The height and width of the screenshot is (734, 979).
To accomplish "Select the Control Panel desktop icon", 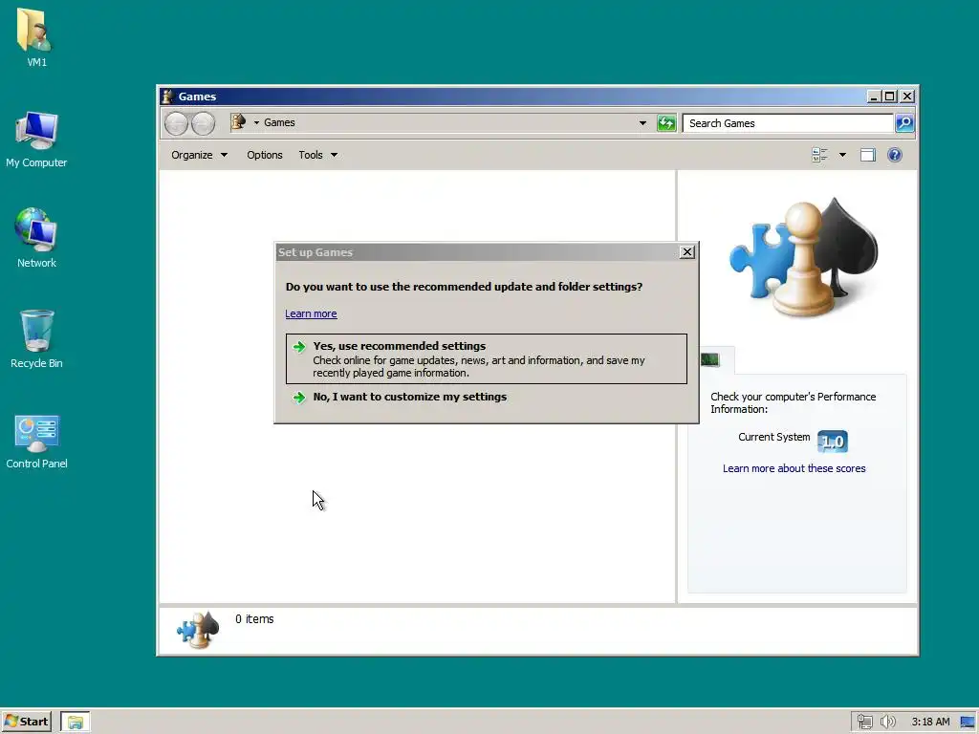I will [36, 442].
